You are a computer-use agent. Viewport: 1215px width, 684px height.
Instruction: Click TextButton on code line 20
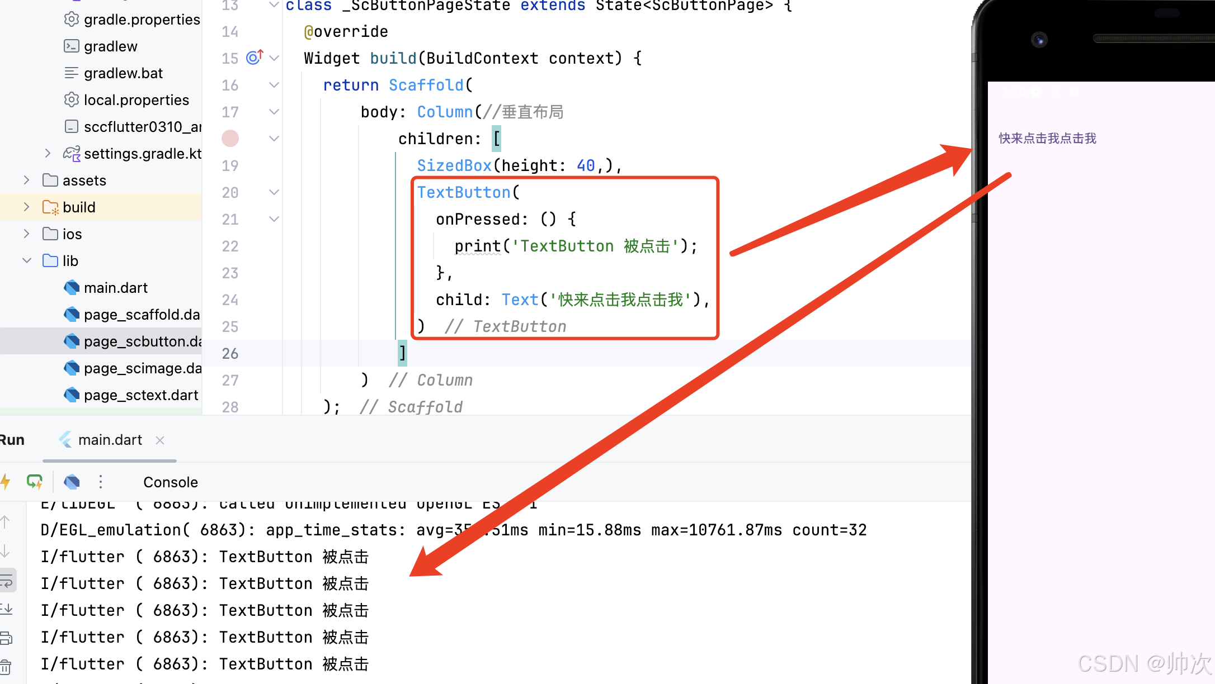464,192
